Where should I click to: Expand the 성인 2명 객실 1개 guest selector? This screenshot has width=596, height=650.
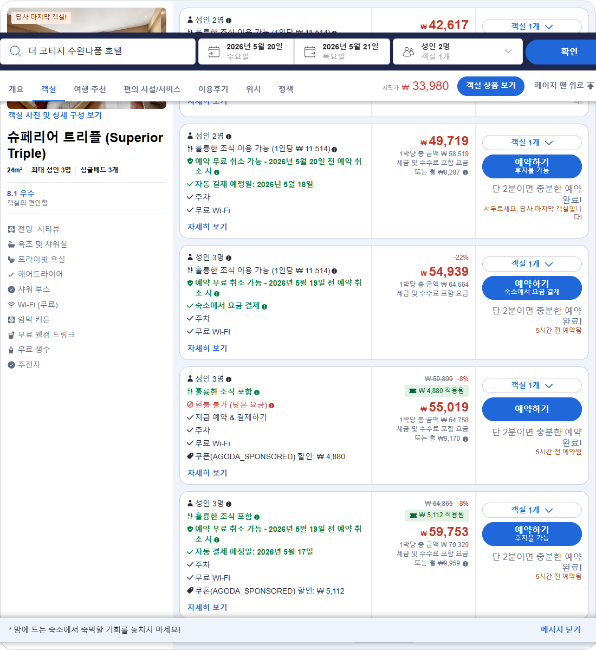coord(458,52)
